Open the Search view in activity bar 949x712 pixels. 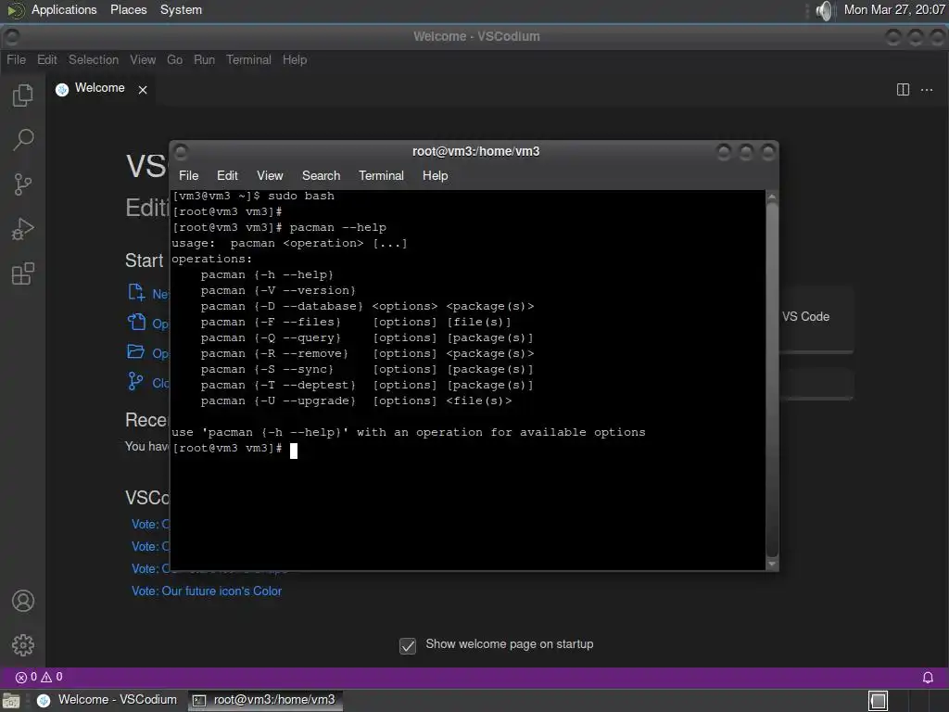point(23,140)
